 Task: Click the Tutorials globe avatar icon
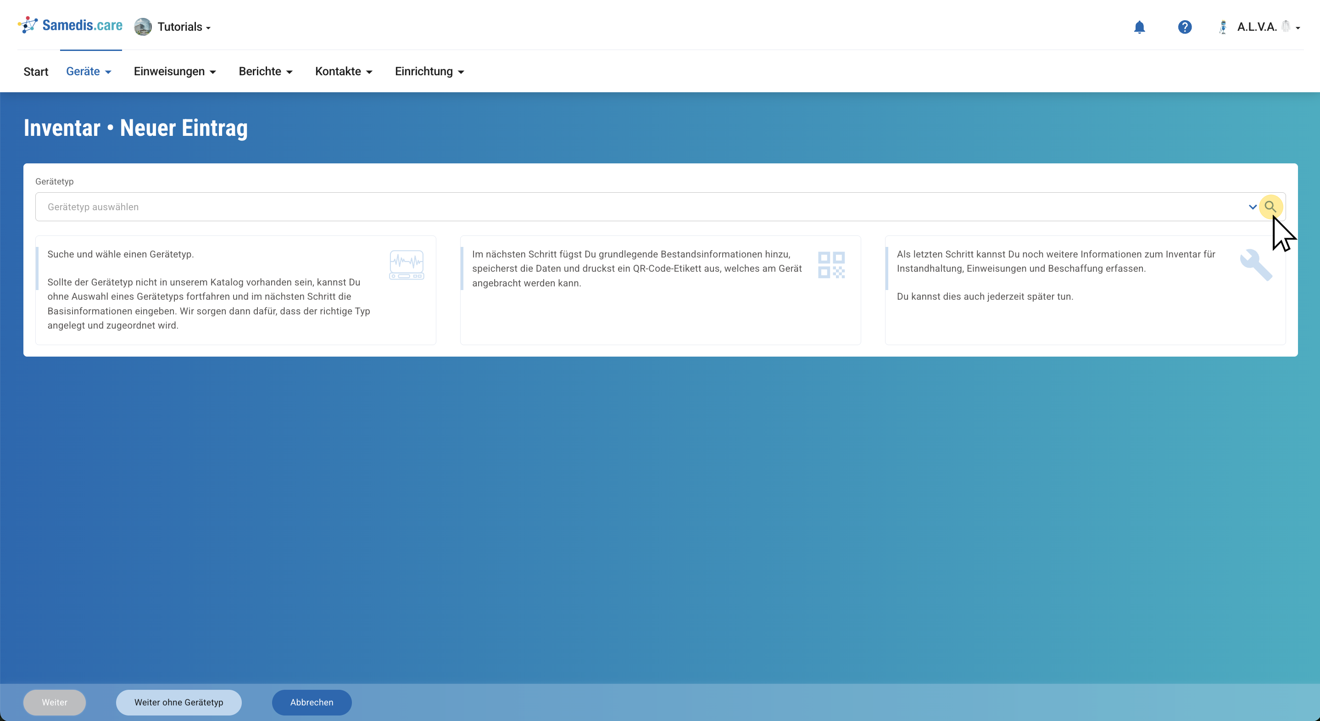pos(142,27)
